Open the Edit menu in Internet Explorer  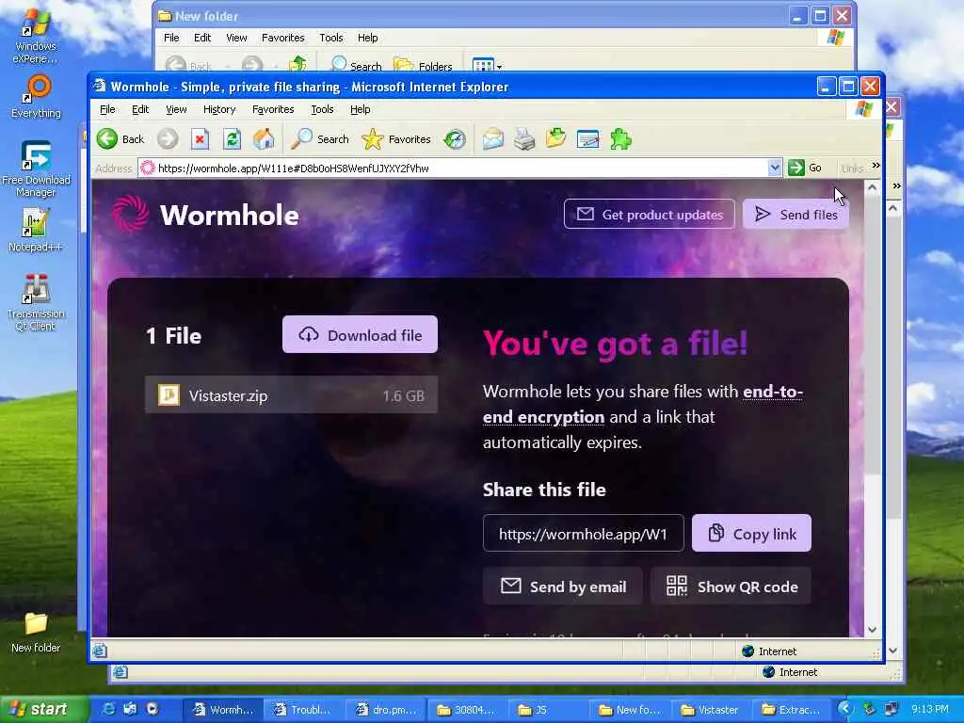140,109
